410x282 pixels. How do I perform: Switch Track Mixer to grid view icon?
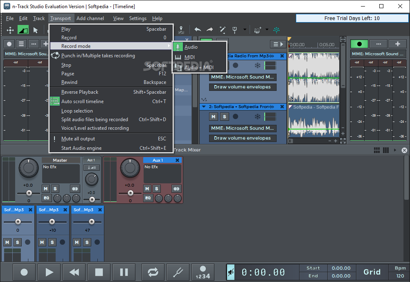coord(377,150)
